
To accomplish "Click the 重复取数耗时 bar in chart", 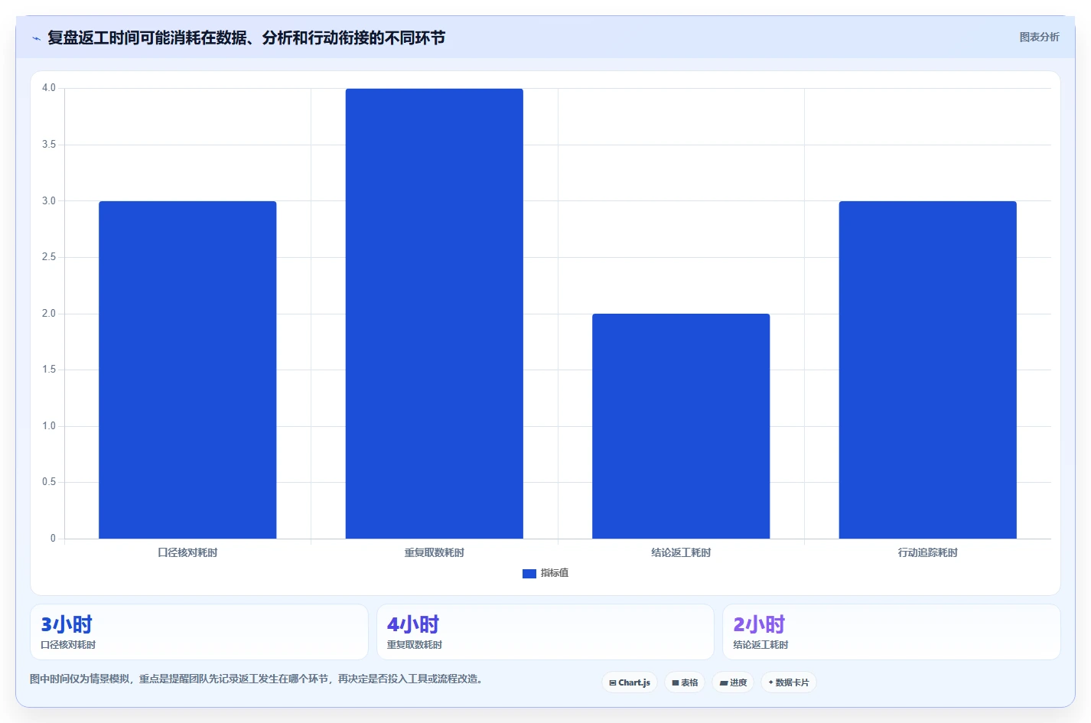I will pyautogui.click(x=435, y=314).
